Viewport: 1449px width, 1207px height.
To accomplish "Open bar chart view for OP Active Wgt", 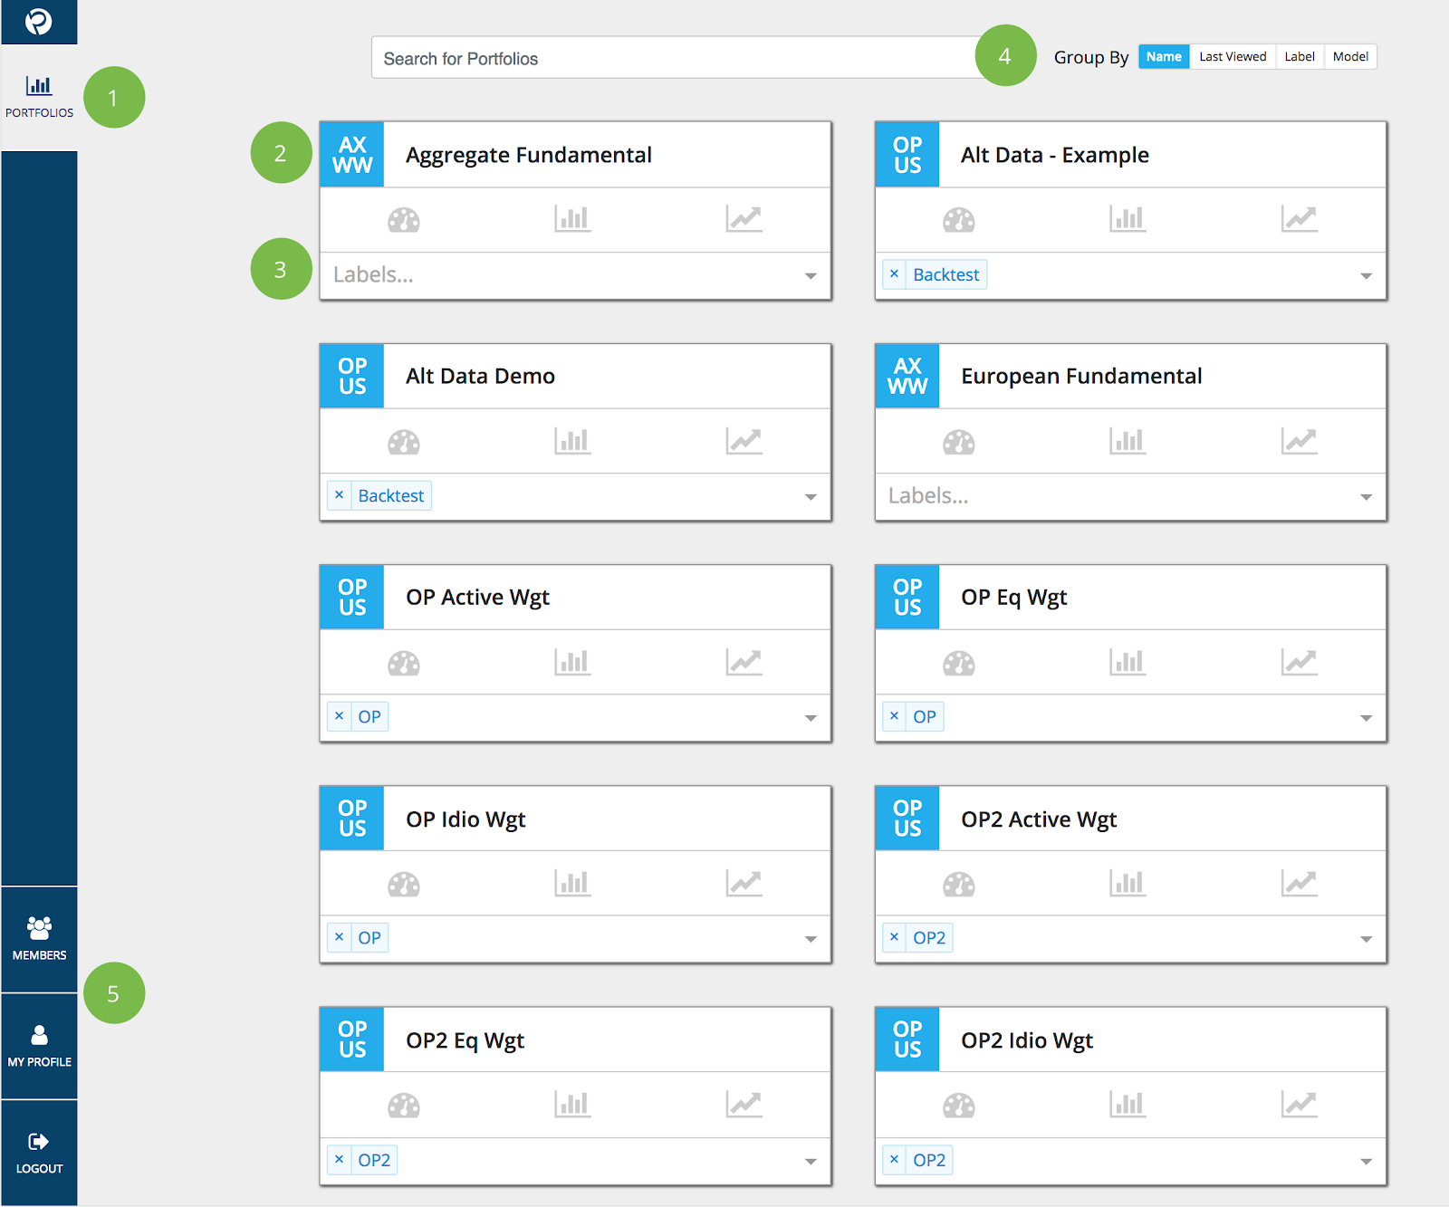I will [572, 663].
